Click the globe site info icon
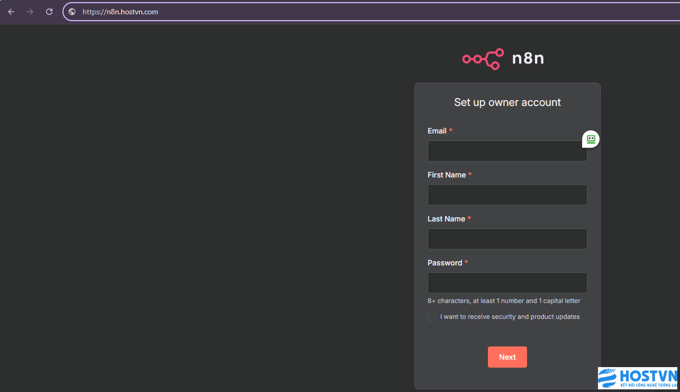 tap(72, 12)
